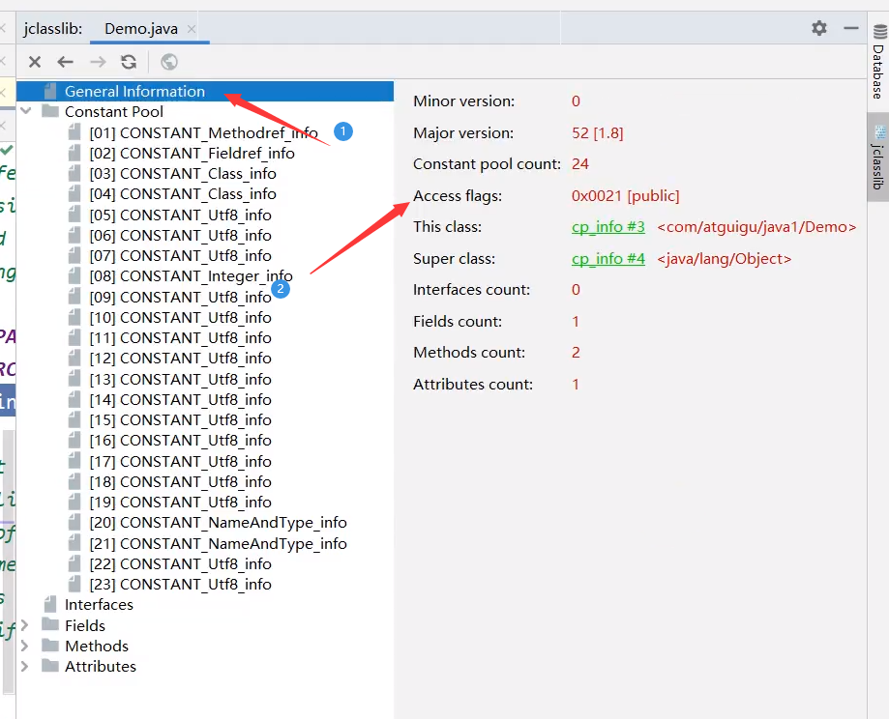Hide the panel with the minimize dash icon
The image size is (889, 719).
[851, 28]
